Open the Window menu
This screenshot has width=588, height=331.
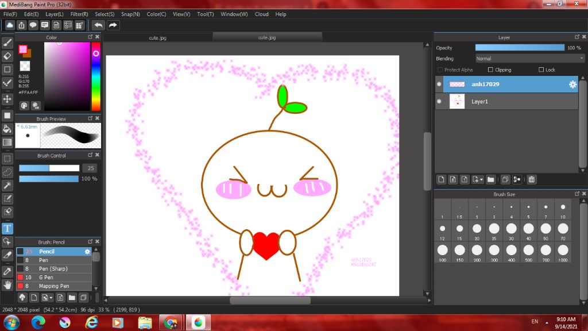point(234,14)
